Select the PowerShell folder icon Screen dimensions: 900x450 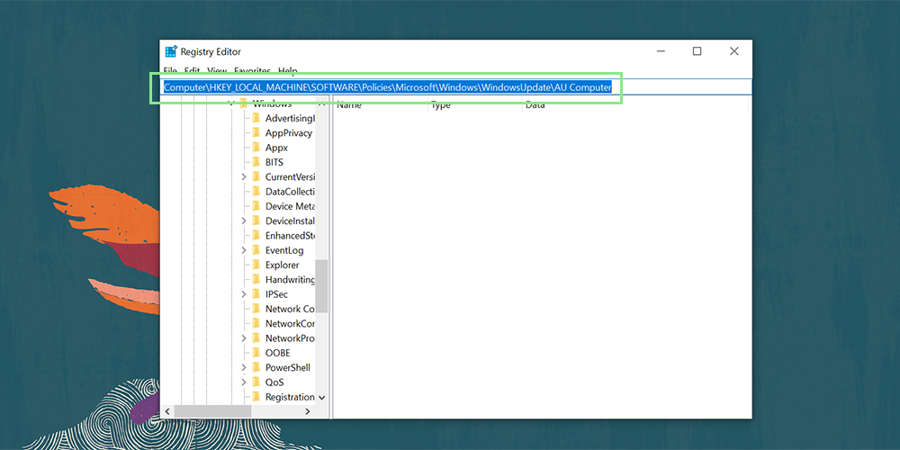coord(256,367)
